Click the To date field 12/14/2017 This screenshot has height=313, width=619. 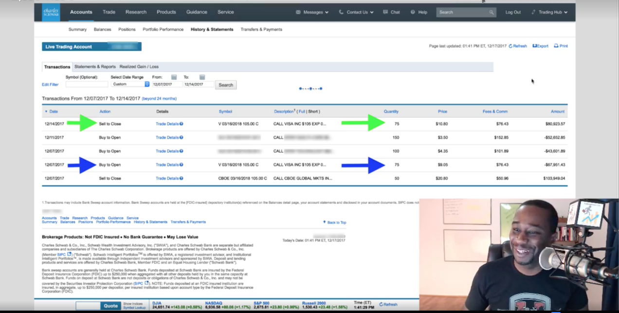(x=199, y=84)
